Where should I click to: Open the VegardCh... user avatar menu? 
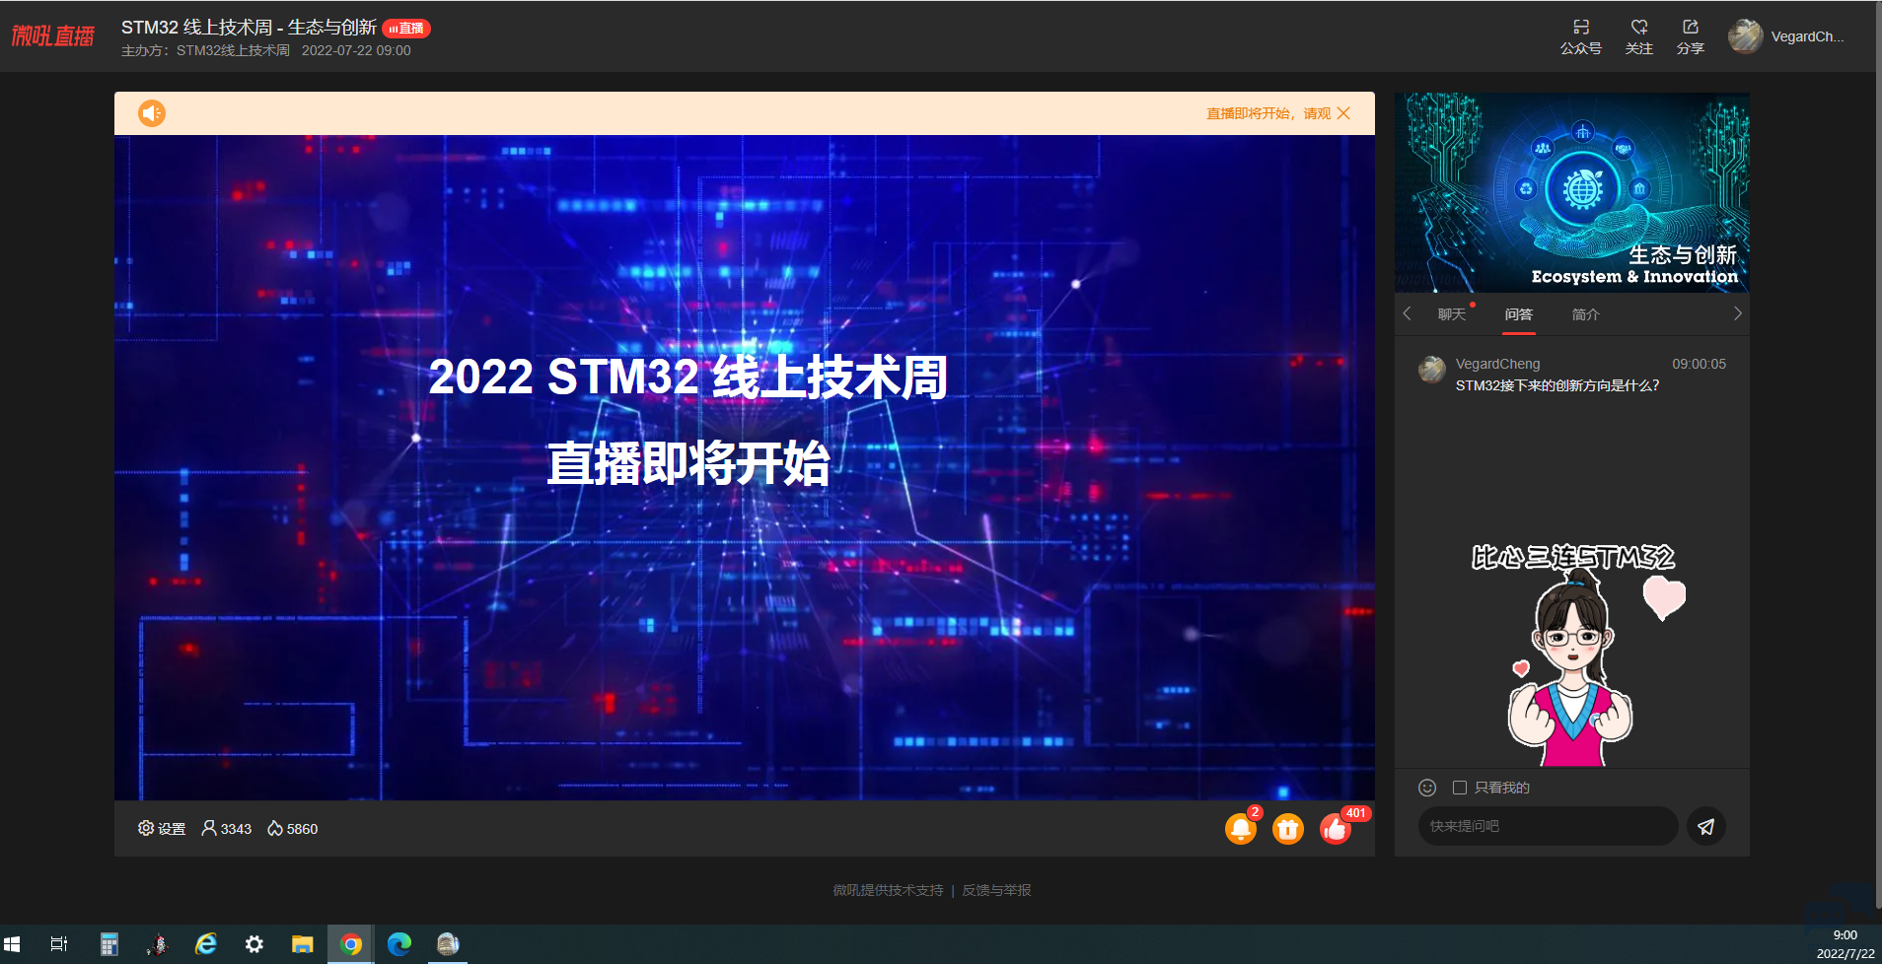click(1745, 36)
